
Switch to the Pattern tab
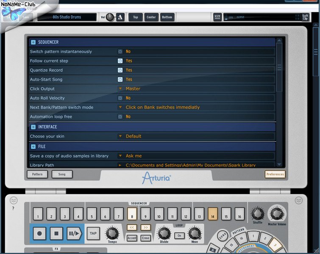point(37,174)
